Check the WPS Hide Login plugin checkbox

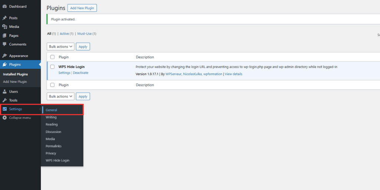point(52,67)
